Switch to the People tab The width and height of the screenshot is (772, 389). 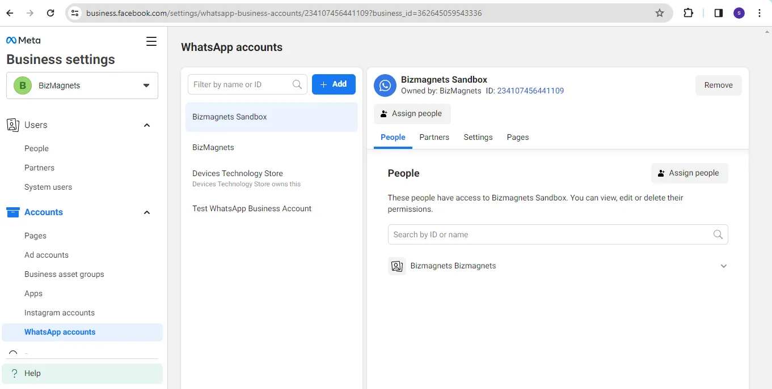[393, 137]
